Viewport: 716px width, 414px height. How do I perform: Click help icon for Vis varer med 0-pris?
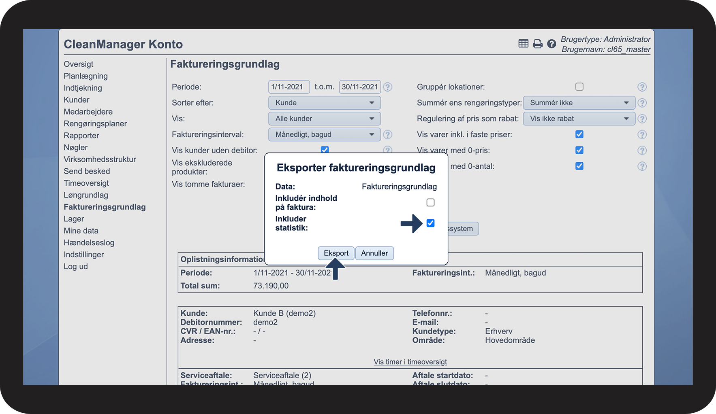(x=642, y=151)
